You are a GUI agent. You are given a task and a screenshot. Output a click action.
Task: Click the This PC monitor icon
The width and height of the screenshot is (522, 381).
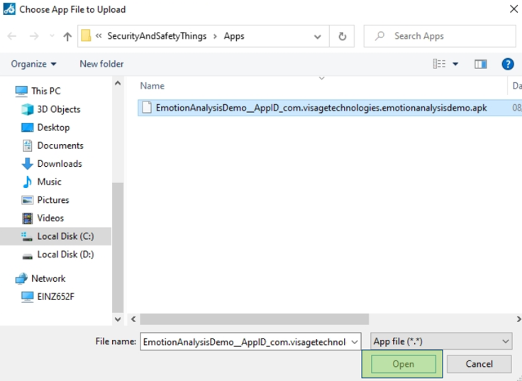coord(21,91)
